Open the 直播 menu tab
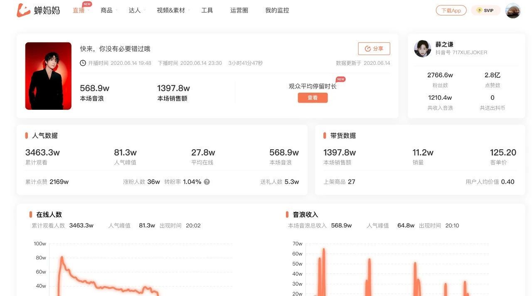The height and width of the screenshot is (296, 532). point(79,10)
